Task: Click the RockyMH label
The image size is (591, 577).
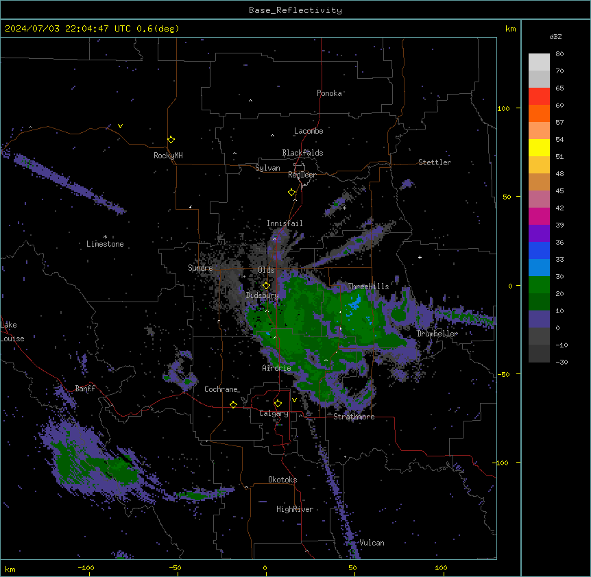Action: coord(168,156)
